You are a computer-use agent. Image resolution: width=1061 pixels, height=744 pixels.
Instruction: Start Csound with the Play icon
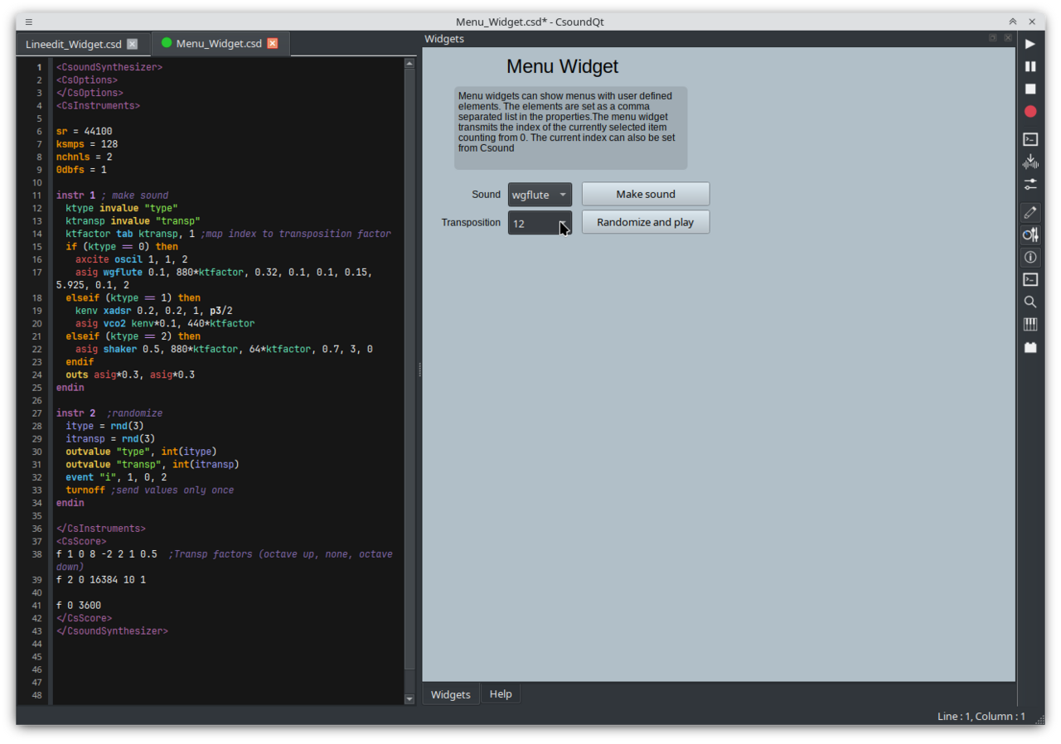tap(1030, 44)
